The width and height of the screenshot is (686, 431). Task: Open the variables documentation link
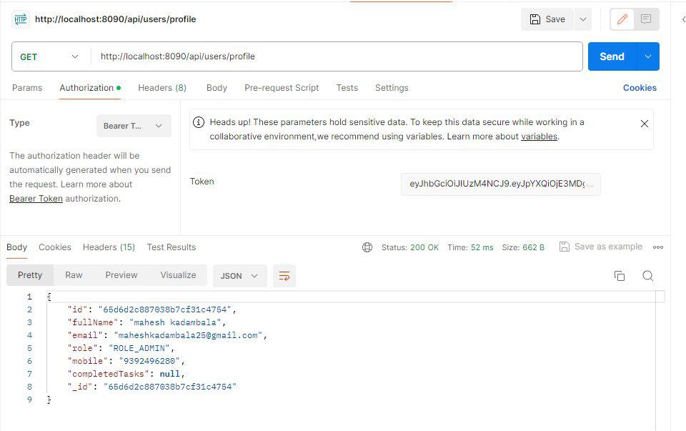539,137
